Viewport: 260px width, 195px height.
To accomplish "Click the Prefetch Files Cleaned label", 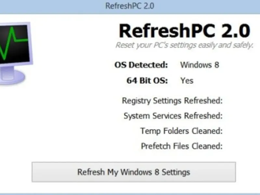I will pos(182,146).
